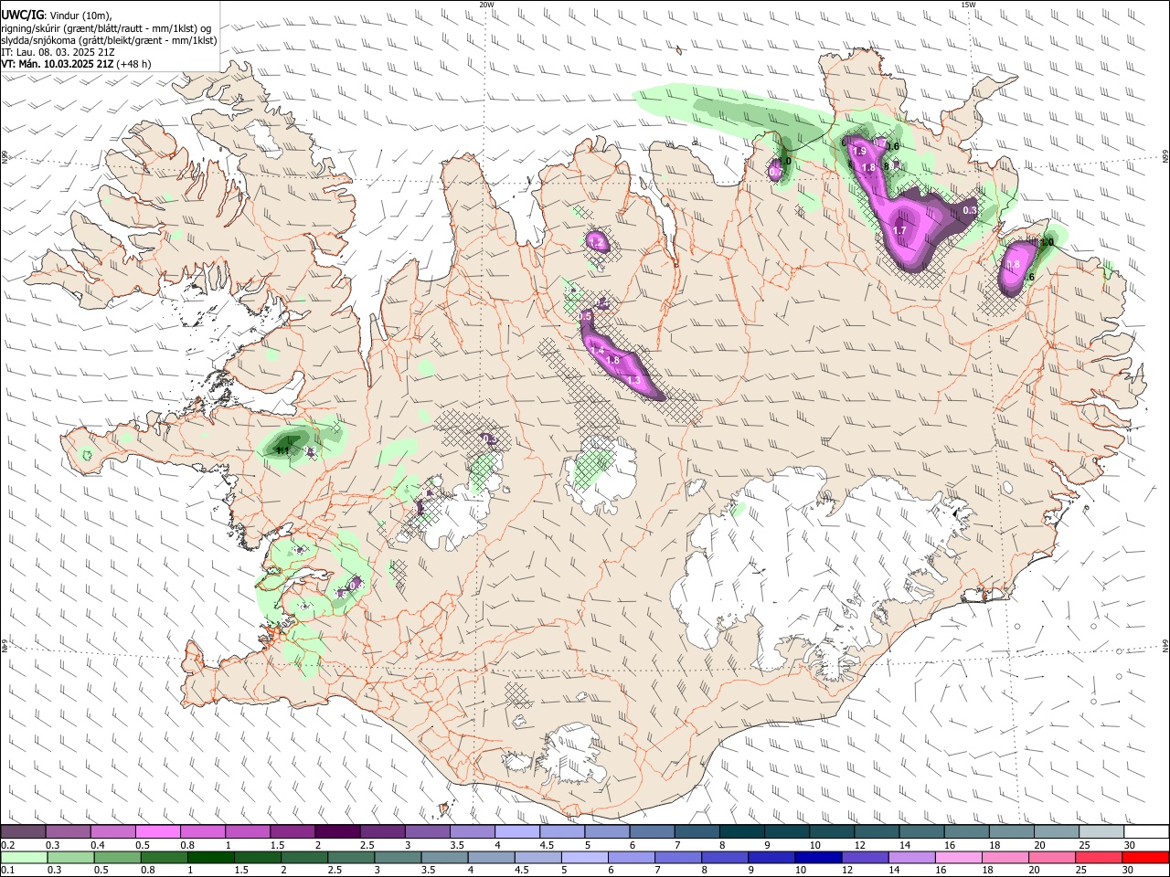The width and height of the screenshot is (1170, 877).
Task: Click the 'IT: Lau. 08. 03. 2025 21Z' line
Action: tap(58, 52)
